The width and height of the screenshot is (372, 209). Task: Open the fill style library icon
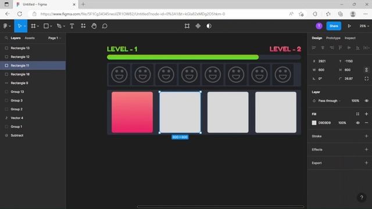357,114
